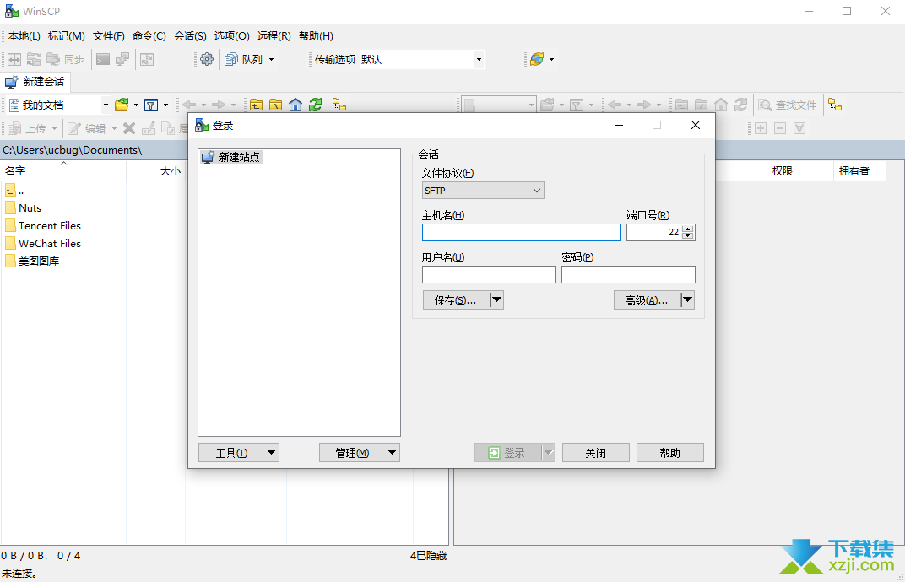Click the local open directory folder icon
905x582 pixels.
pos(122,105)
